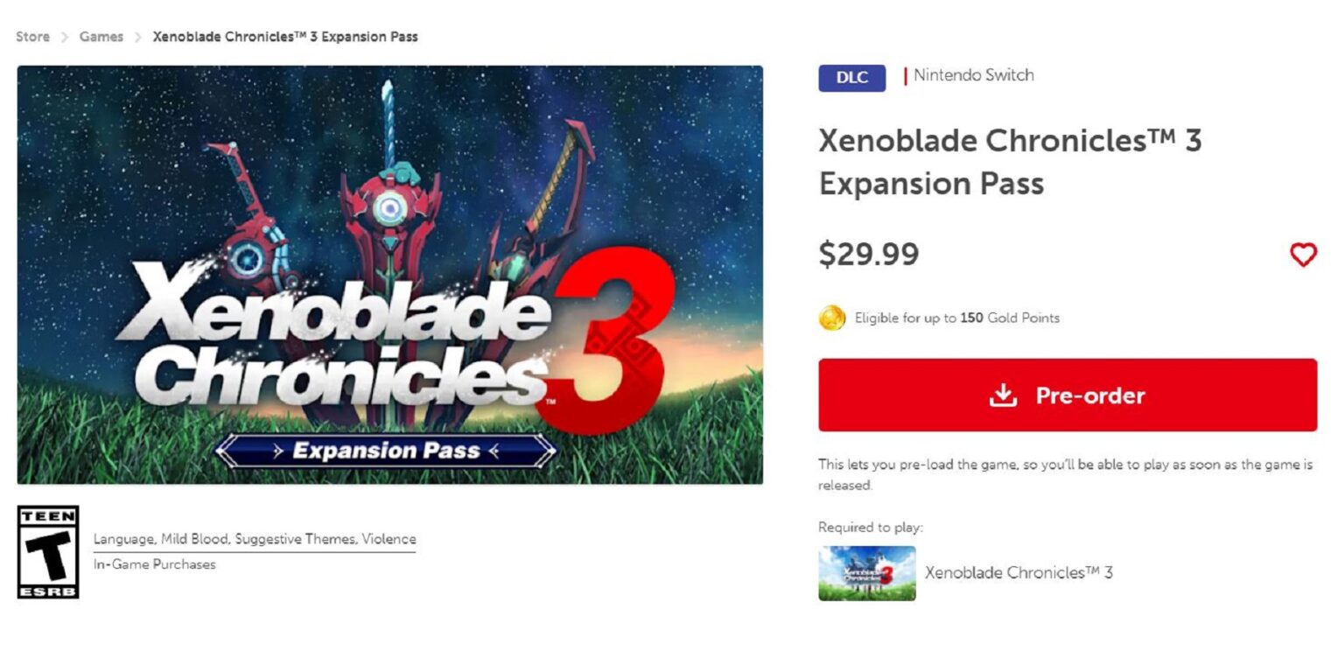Click the $29.99 price text
The height and width of the screenshot is (665, 1331).
[869, 254]
